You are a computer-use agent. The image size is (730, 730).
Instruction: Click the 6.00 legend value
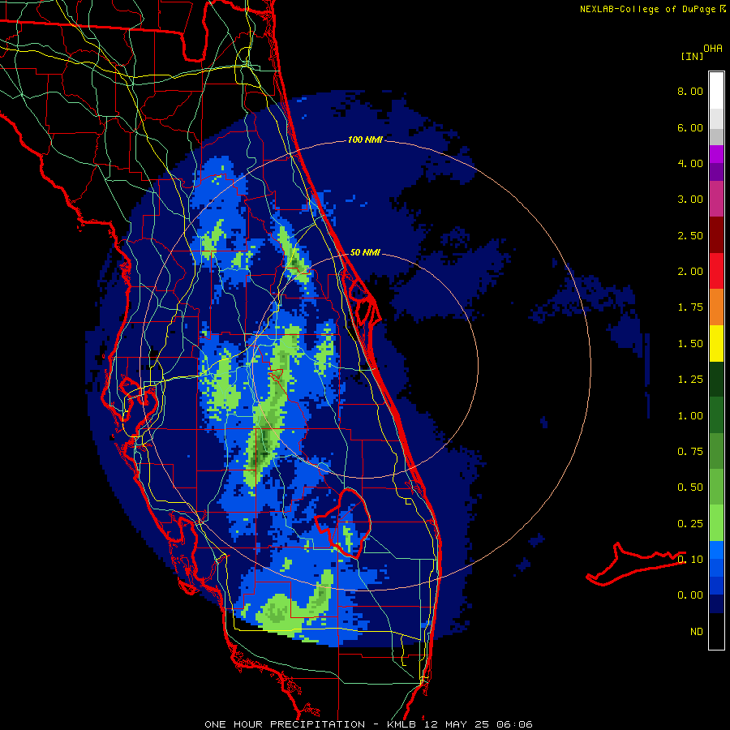point(690,127)
